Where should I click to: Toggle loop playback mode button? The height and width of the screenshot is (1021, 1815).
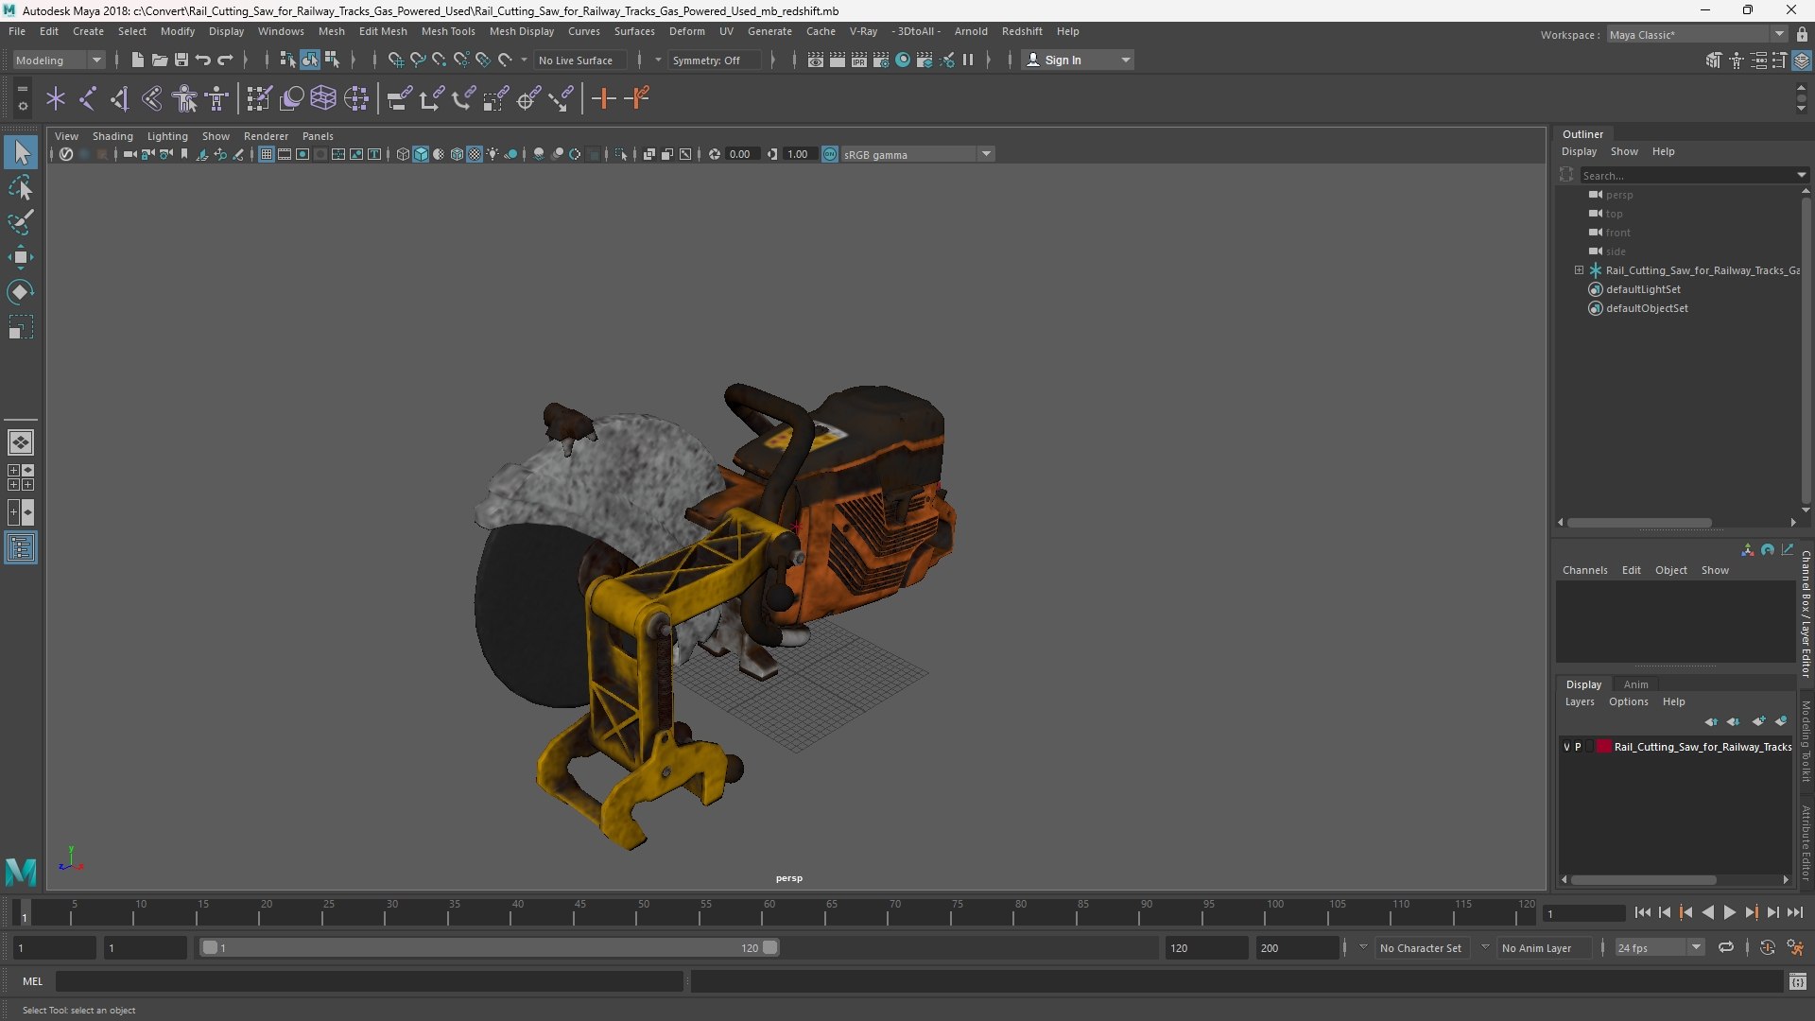(1726, 947)
